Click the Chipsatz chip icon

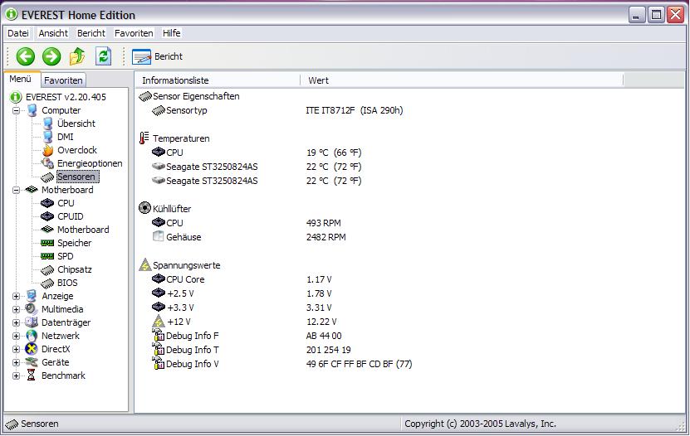pyautogui.click(x=47, y=269)
